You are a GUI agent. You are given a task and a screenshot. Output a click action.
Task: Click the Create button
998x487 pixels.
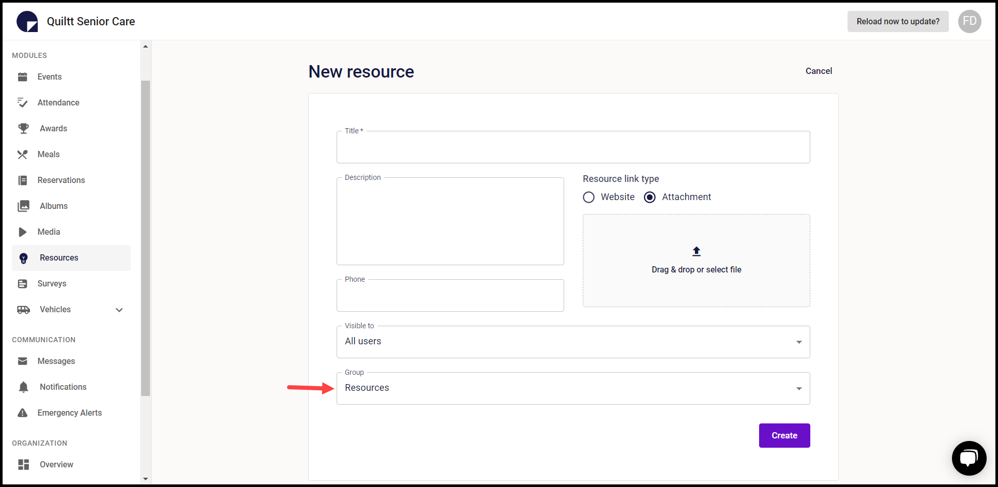[x=784, y=436]
